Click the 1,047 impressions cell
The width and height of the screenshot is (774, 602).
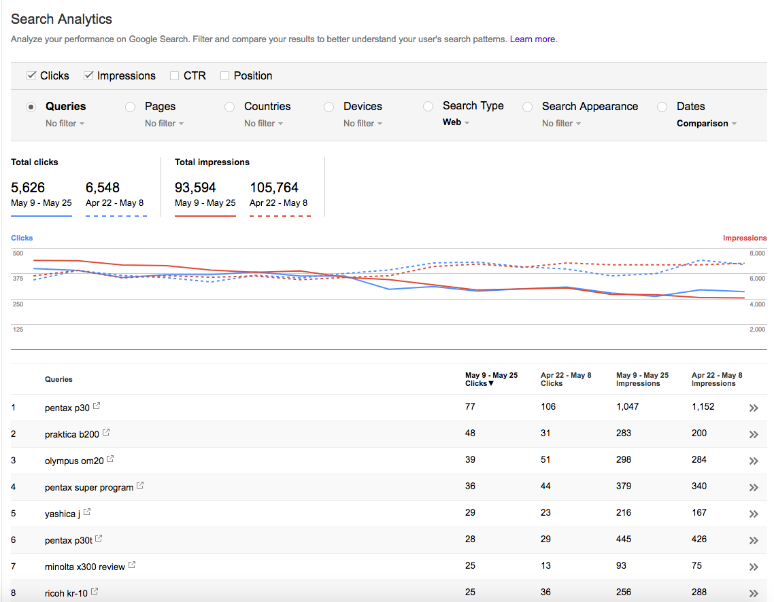tap(627, 407)
